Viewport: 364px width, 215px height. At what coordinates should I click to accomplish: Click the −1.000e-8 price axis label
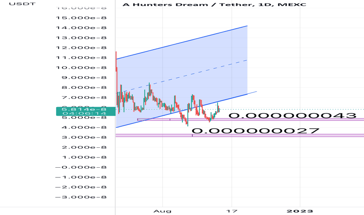point(81,177)
